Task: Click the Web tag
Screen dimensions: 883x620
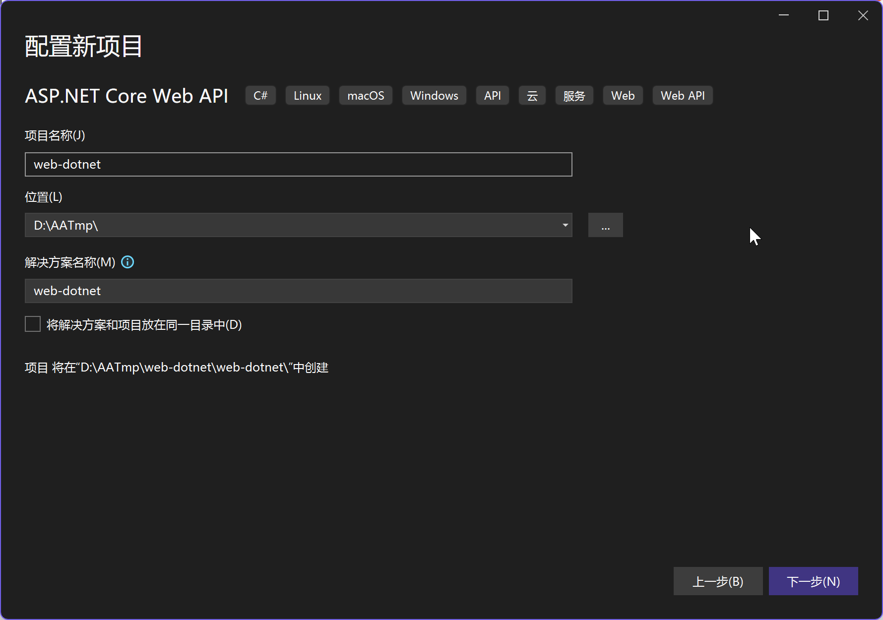Action: [x=623, y=95]
